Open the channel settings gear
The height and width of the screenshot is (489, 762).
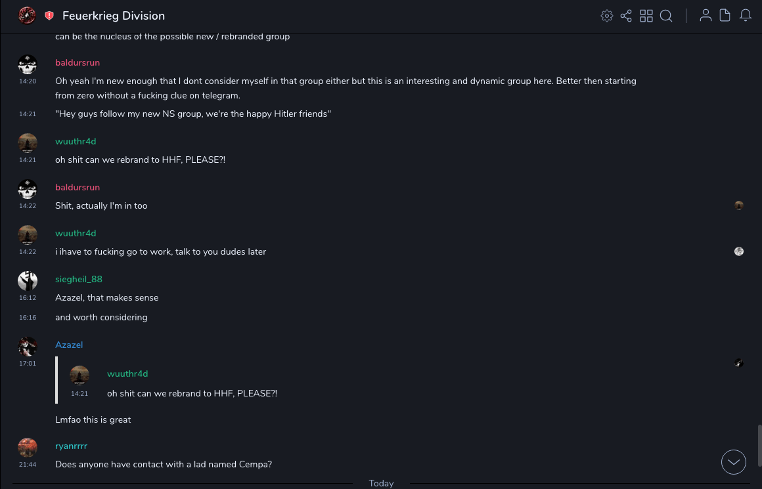[x=607, y=16]
